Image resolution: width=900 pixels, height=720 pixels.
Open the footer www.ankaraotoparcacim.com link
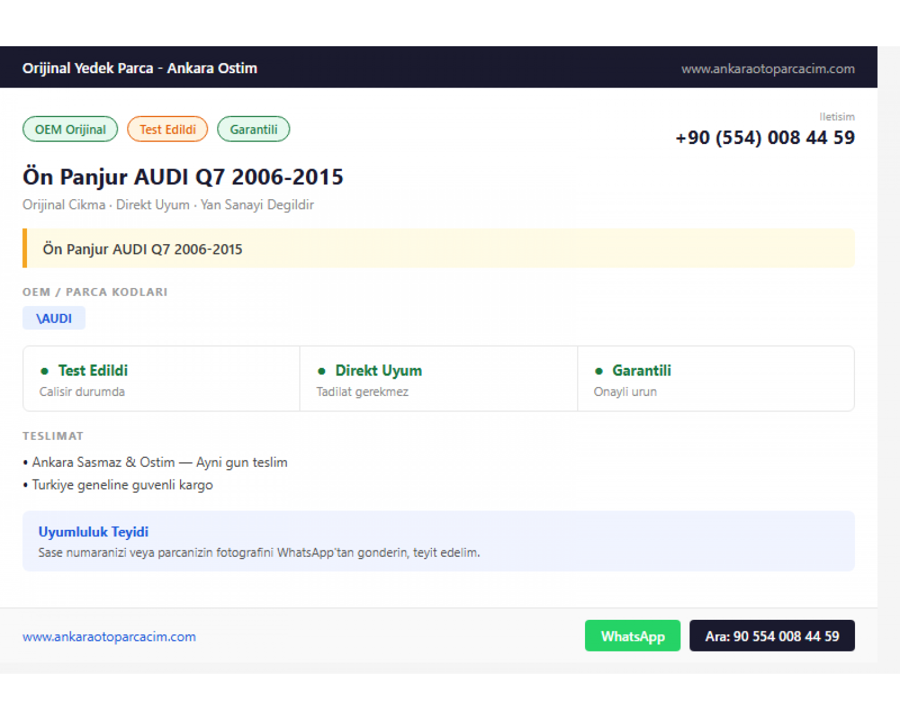[109, 637]
